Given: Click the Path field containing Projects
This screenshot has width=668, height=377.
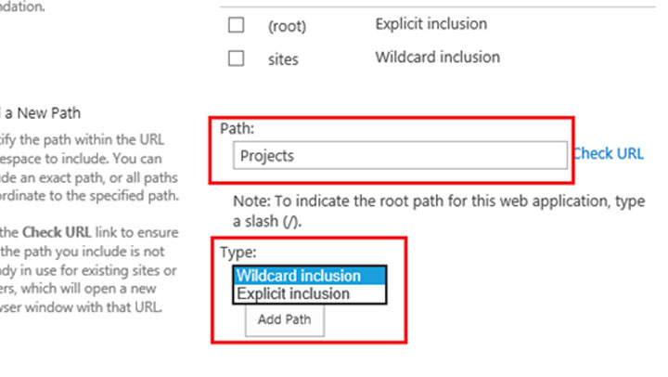Looking at the screenshot, I should pyautogui.click(x=399, y=155).
